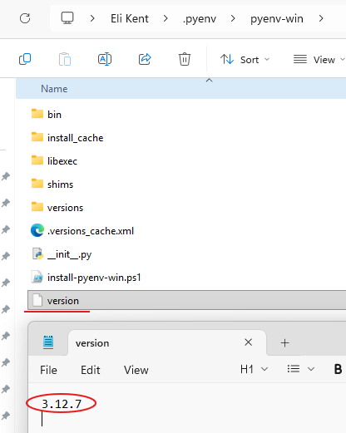Click the Notepad app icon

click(48, 342)
